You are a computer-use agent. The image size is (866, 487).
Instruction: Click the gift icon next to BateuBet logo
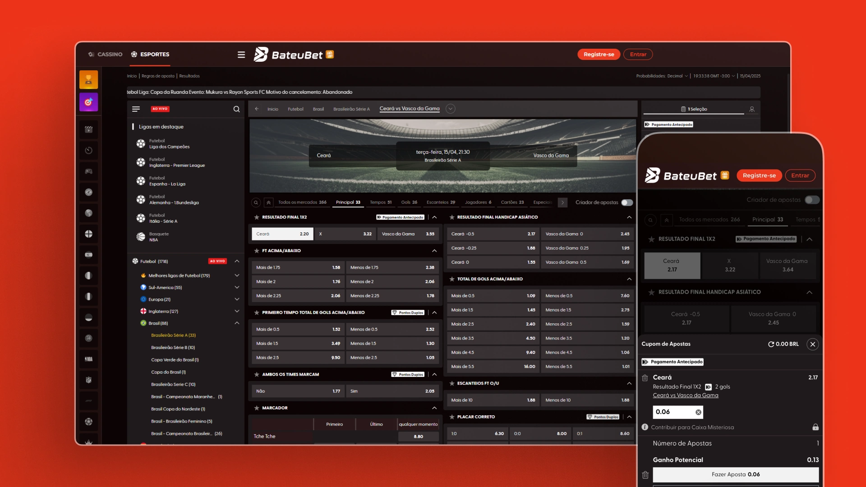pyautogui.click(x=330, y=54)
